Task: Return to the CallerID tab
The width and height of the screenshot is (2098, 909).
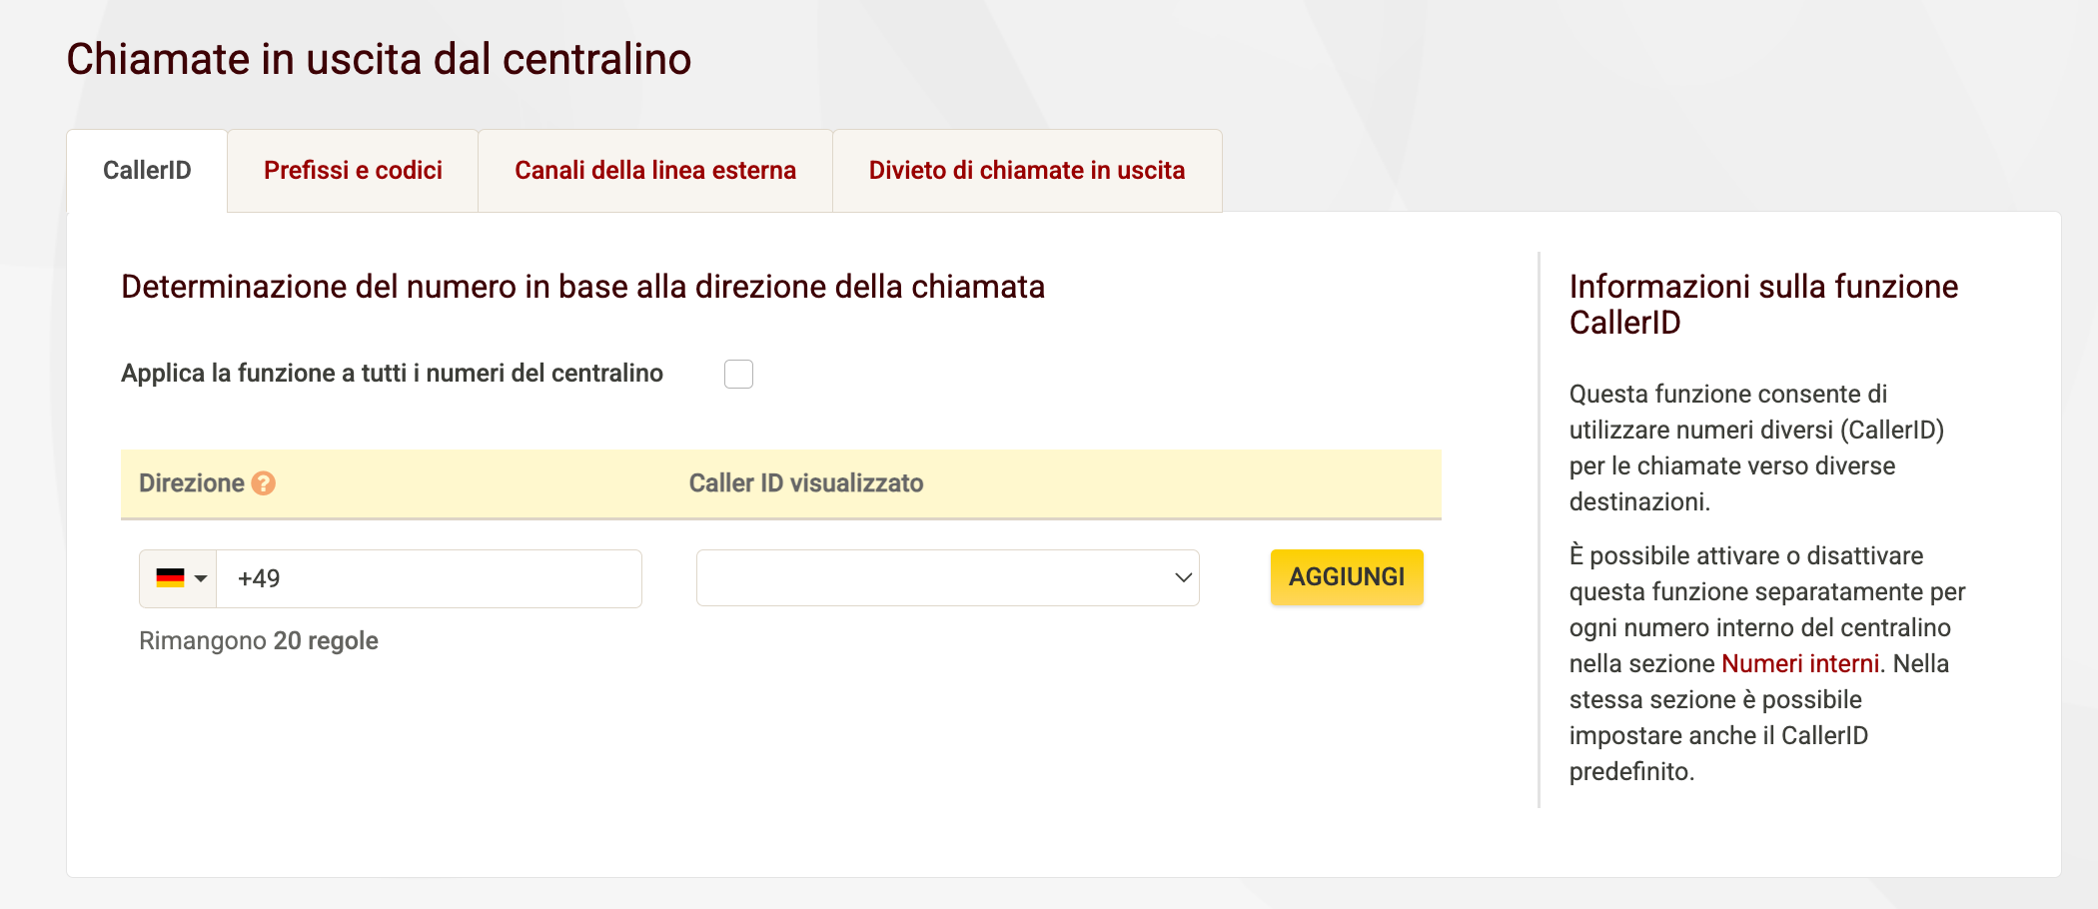Action: 147,170
